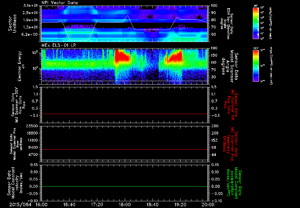Click the 2.5e+01 sector tick value

(30, 13)
